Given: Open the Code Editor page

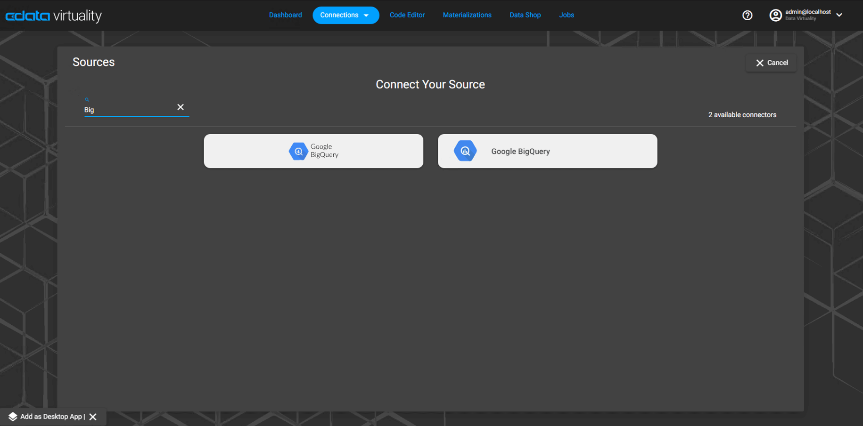Looking at the screenshot, I should pyautogui.click(x=407, y=15).
